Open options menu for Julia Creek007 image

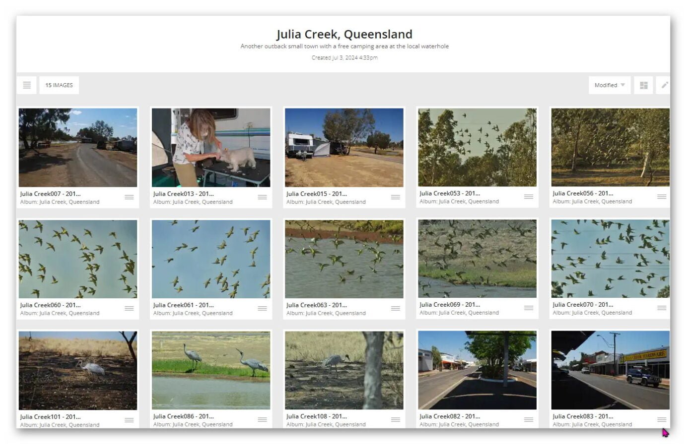pyautogui.click(x=129, y=197)
